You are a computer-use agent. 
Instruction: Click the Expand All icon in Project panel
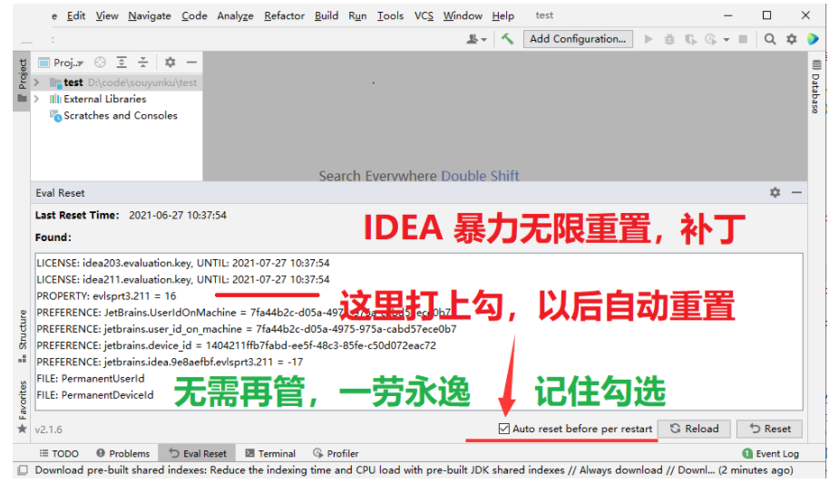click(122, 63)
